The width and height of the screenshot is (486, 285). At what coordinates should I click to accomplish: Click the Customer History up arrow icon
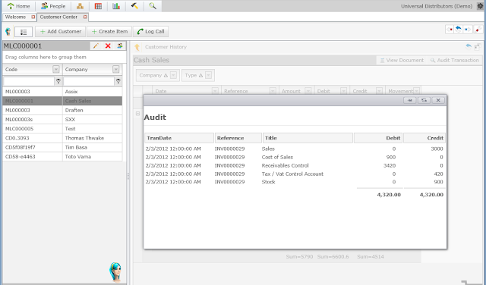137,47
